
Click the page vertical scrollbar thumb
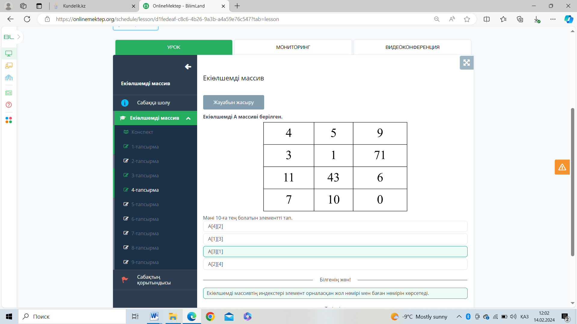coord(572,182)
